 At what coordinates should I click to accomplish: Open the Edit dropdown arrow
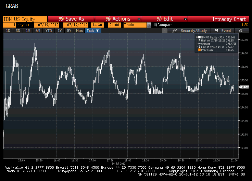tap(186, 19)
